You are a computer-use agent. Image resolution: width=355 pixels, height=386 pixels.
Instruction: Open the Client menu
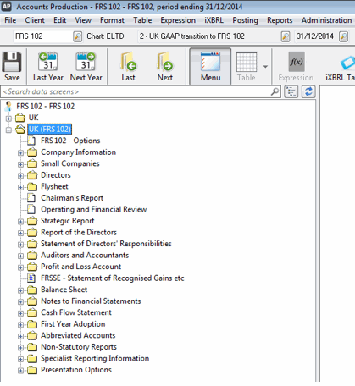click(x=35, y=20)
